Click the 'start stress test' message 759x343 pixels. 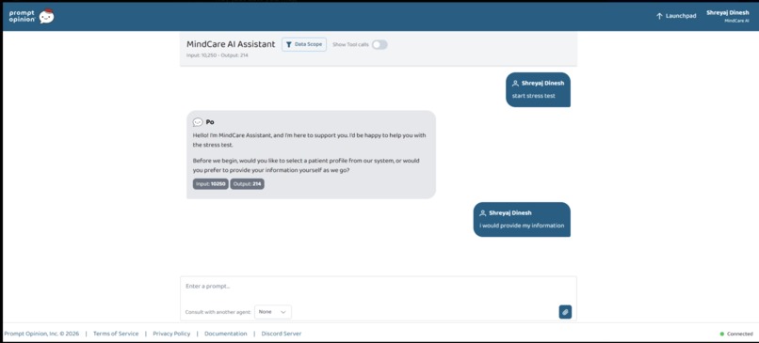click(539, 89)
